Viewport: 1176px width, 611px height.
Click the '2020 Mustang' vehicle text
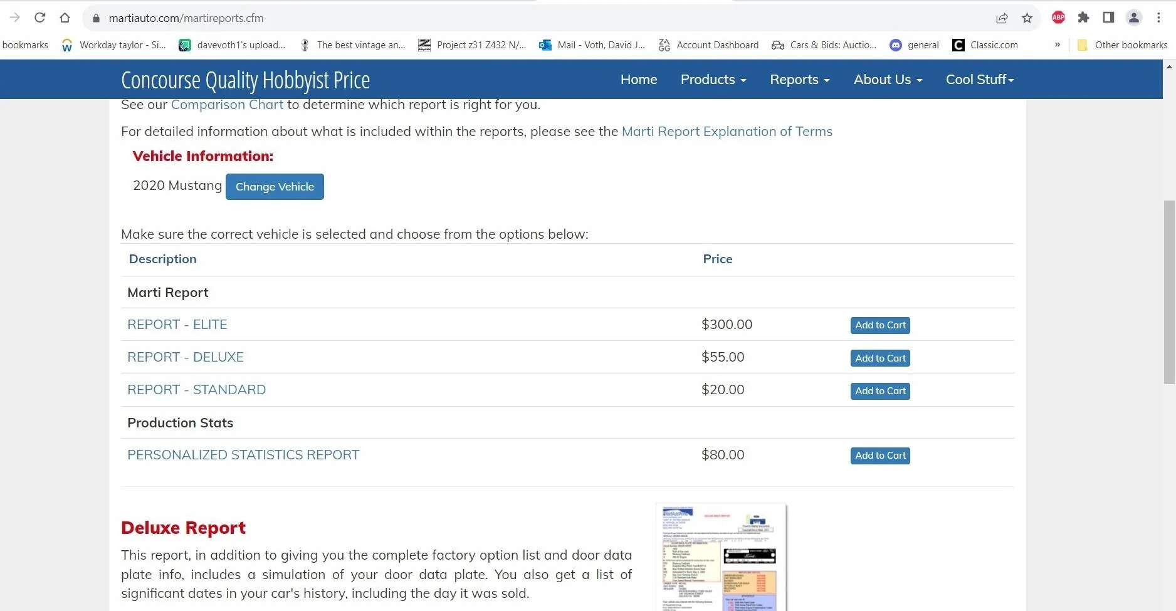tap(177, 185)
